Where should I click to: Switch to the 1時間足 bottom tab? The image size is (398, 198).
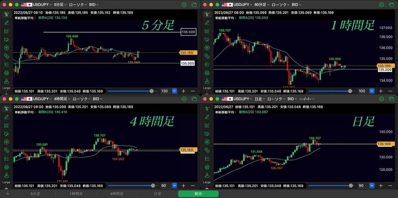[76, 194]
